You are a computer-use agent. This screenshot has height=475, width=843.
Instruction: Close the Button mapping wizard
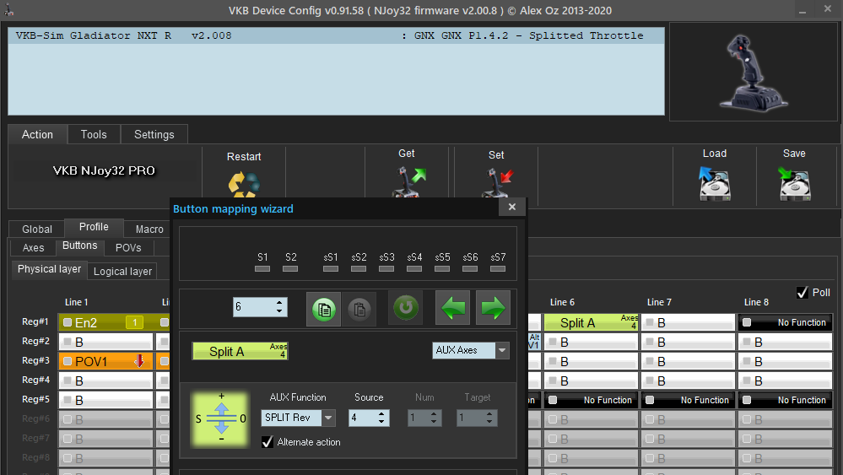point(512,207)
